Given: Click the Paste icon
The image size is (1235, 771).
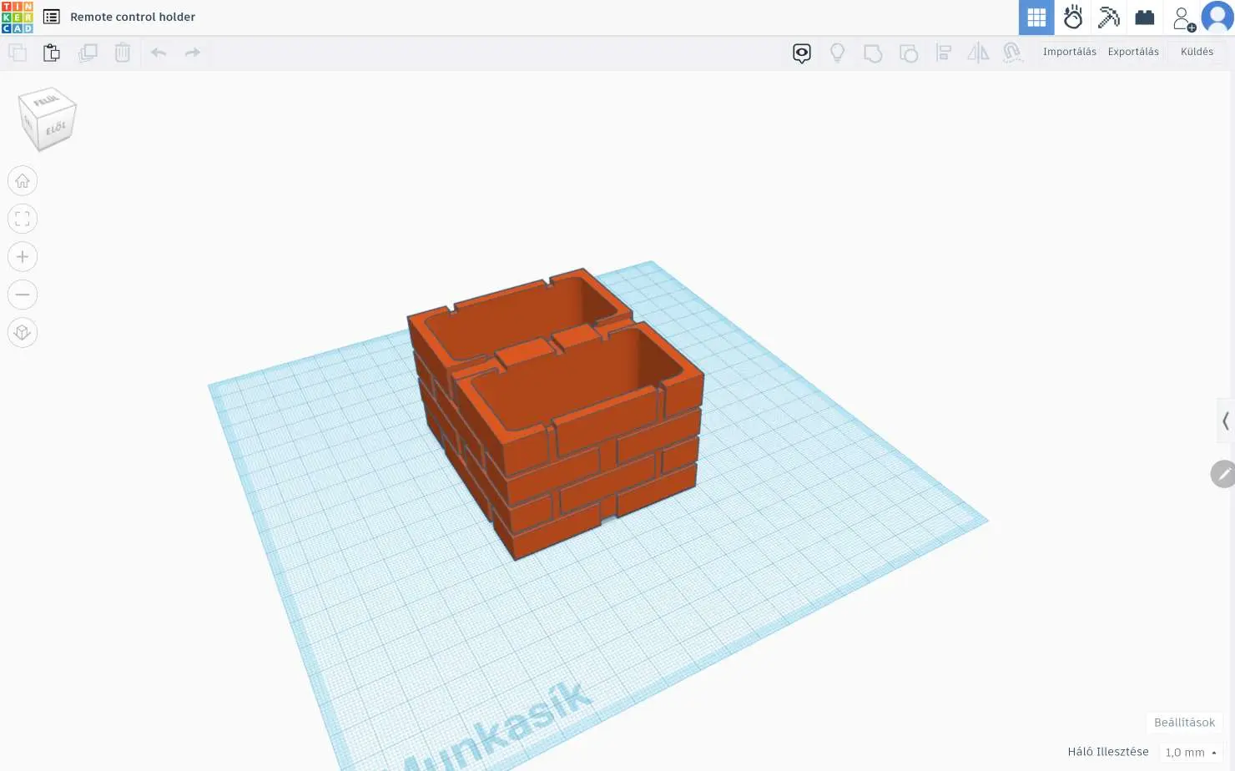Looking at the screenshot, I should coord(52,52).
